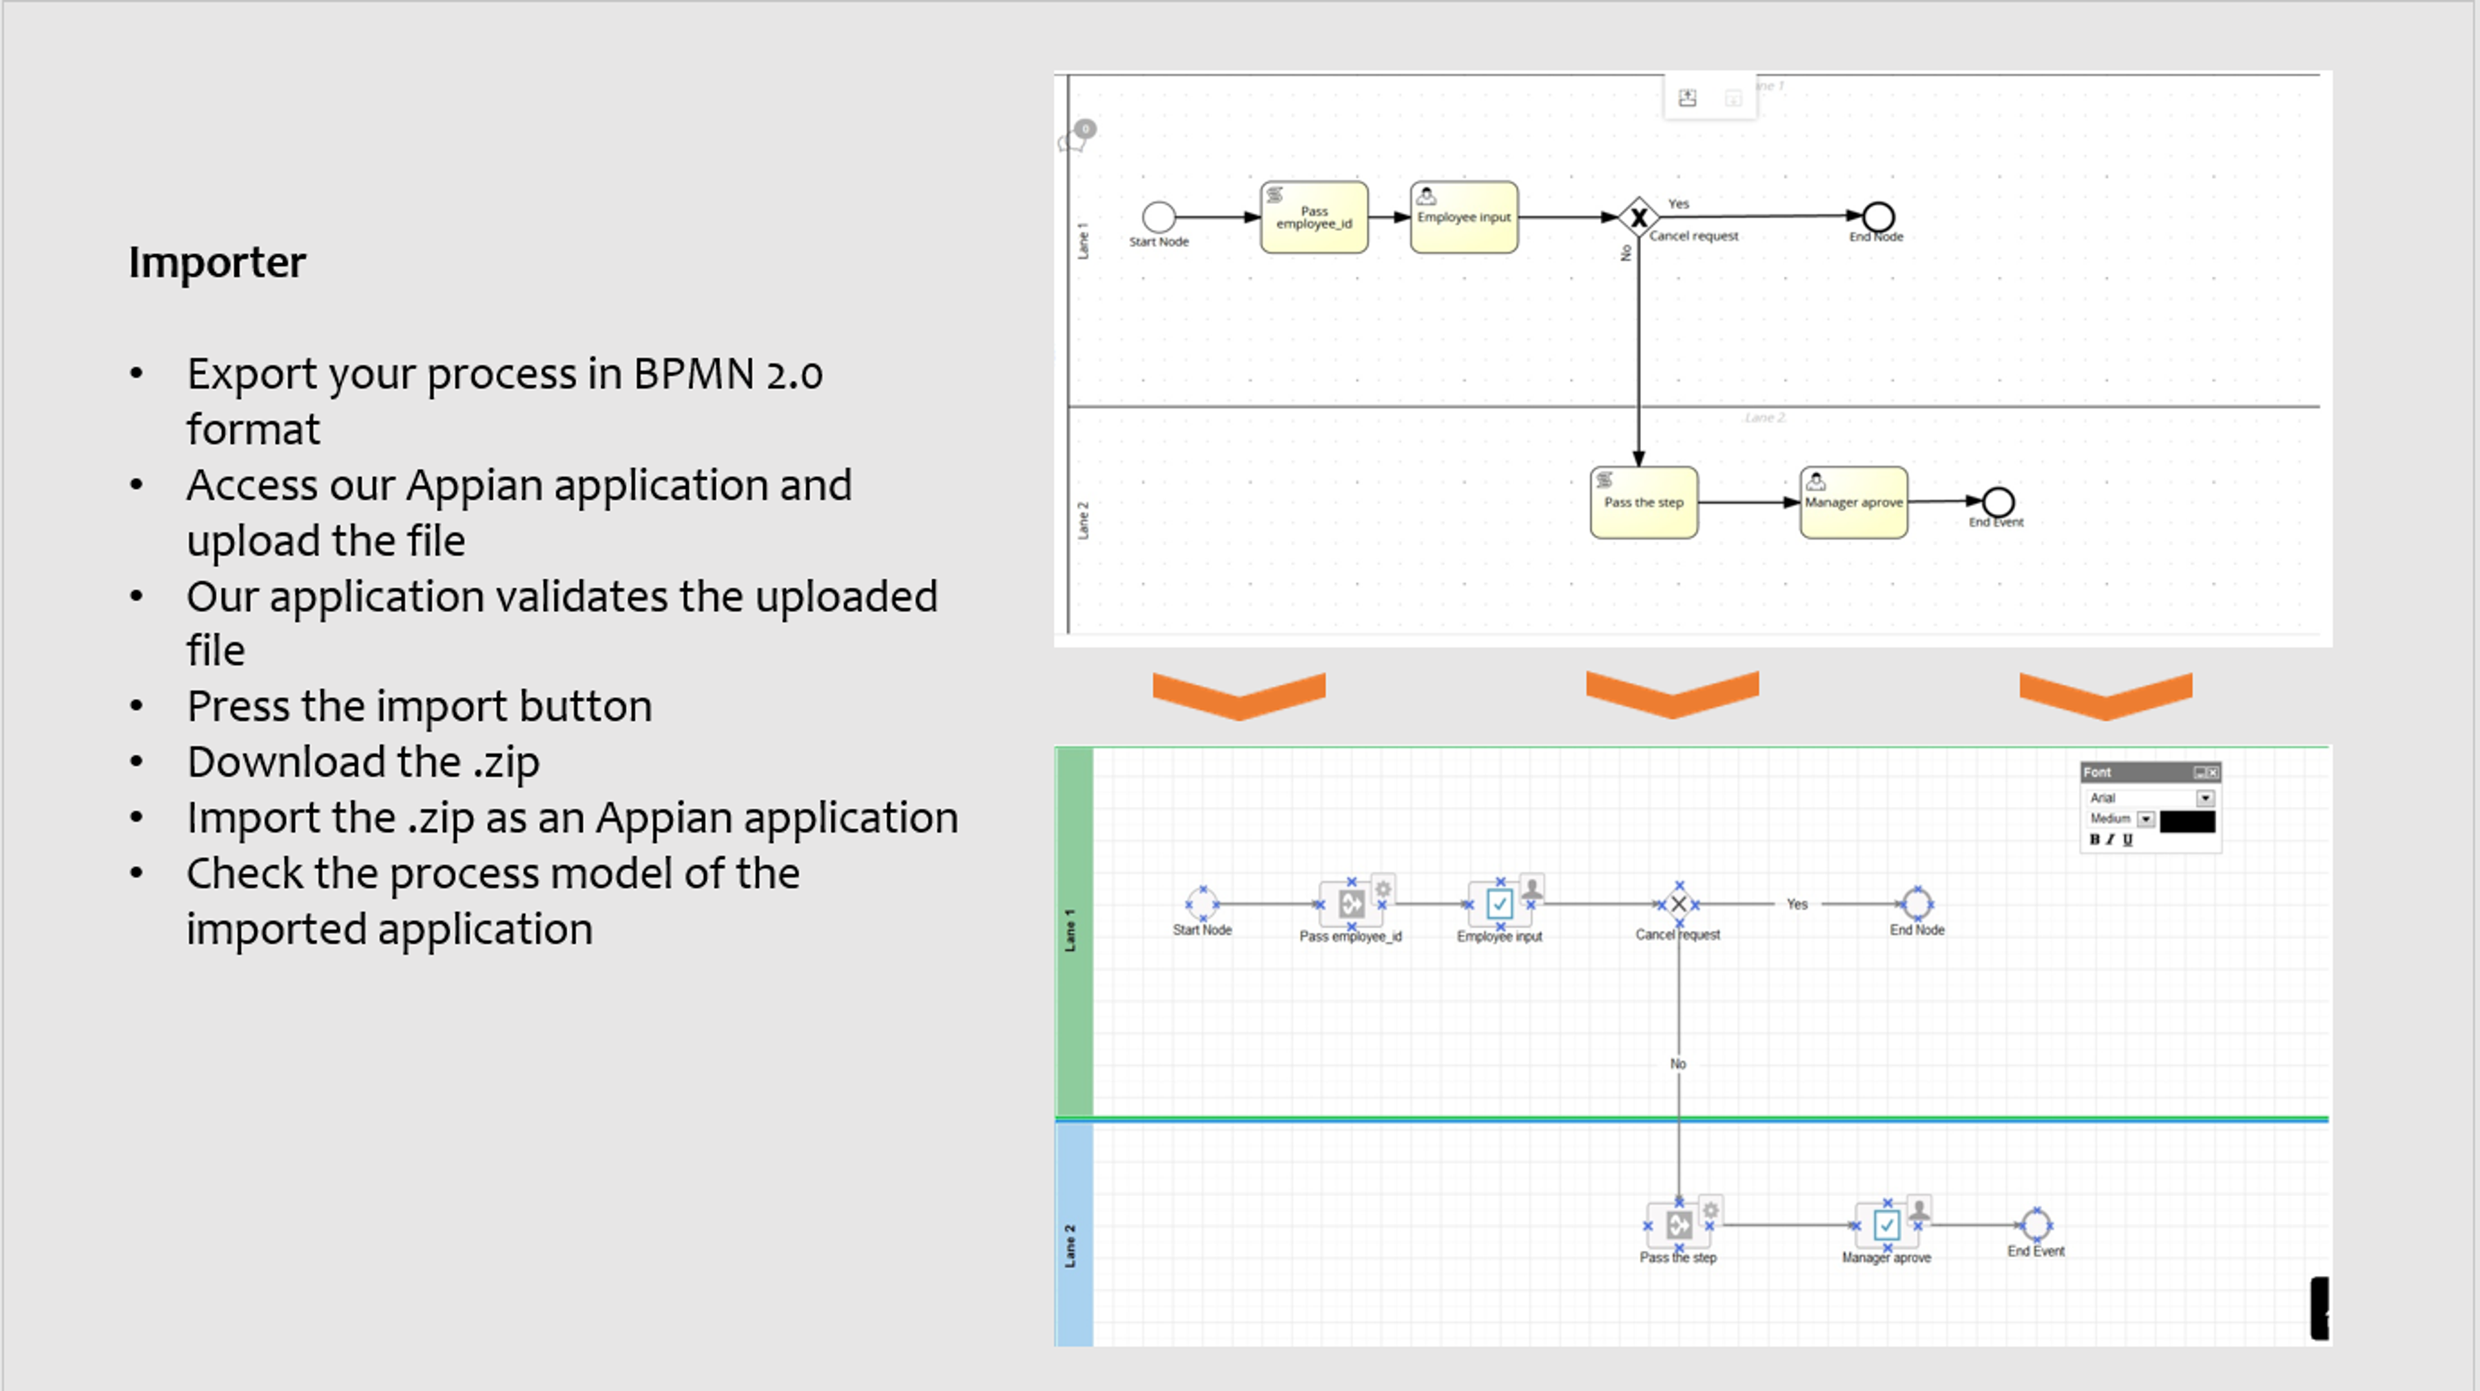Toggle Italic in the Font panel
The height and width of the screenshot is (1391, 2480).
pyautogui.click(x=2111, y=840)
